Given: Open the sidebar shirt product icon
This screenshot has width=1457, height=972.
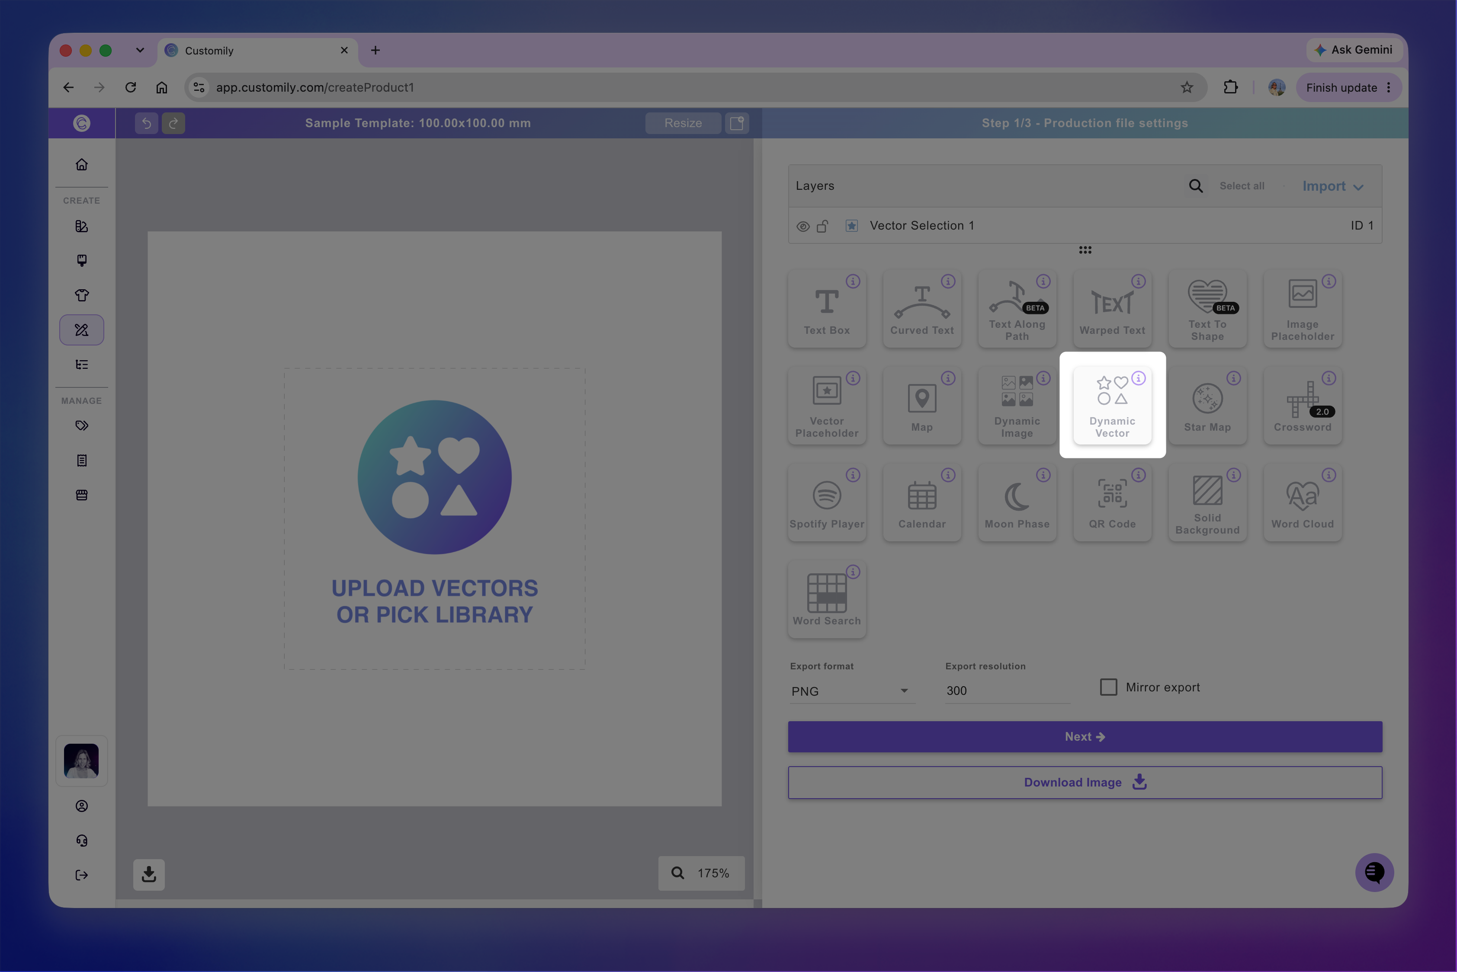Looking at the screenshot, I should pyautogui.click(x=81, y=295).
